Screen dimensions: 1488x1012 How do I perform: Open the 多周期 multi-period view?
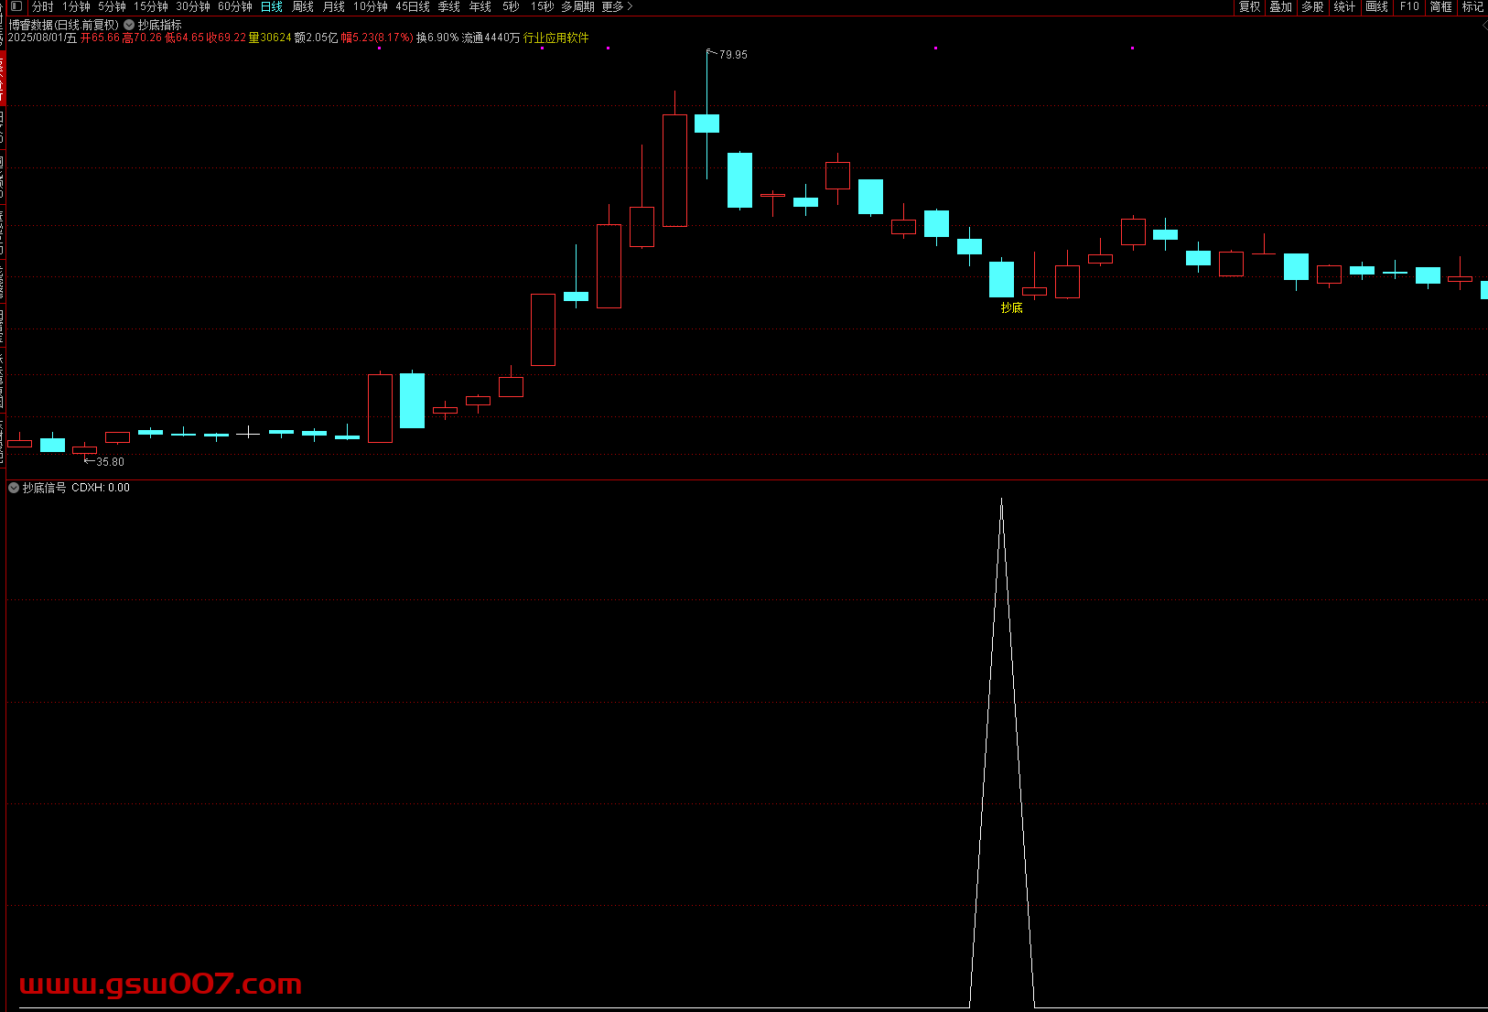[578, 6]
